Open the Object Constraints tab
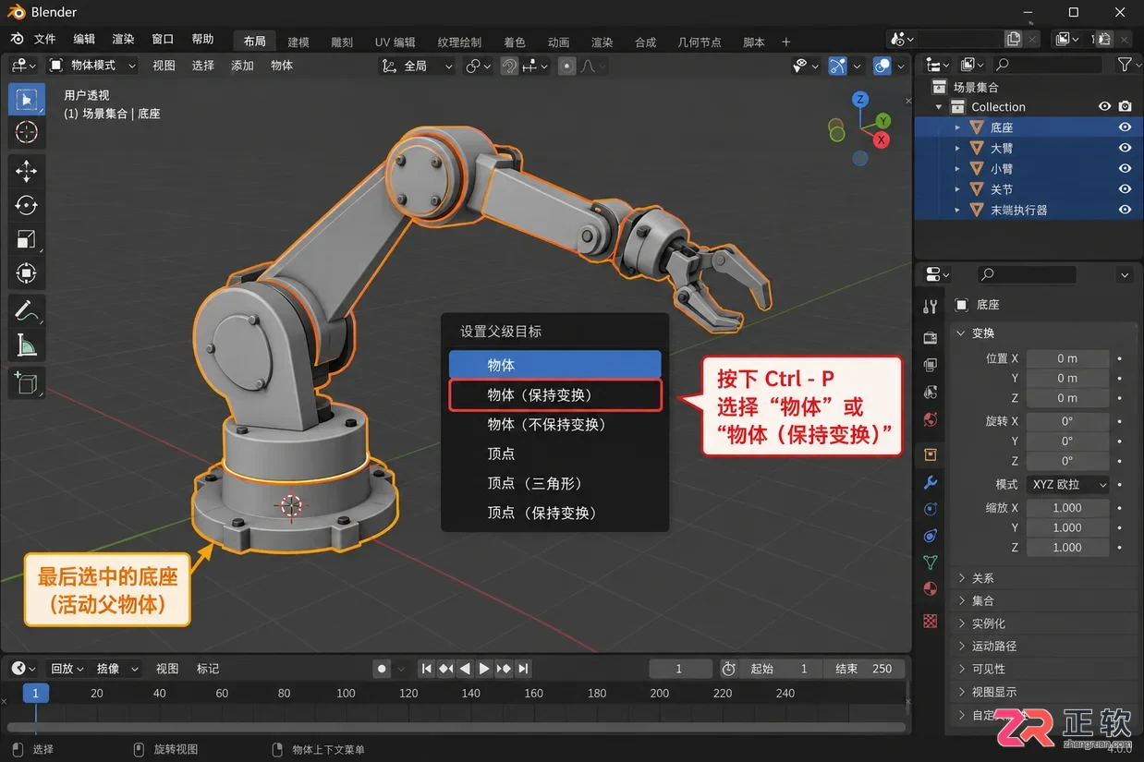 (x=931, y=536)
